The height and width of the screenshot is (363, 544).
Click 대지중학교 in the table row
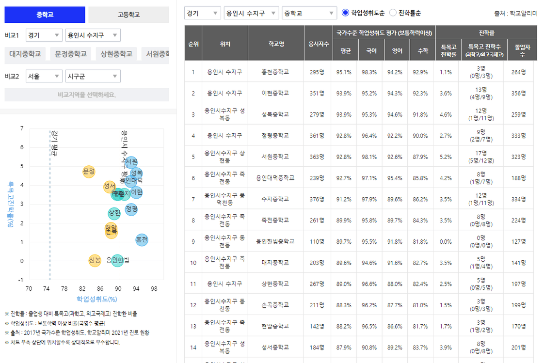275,263
